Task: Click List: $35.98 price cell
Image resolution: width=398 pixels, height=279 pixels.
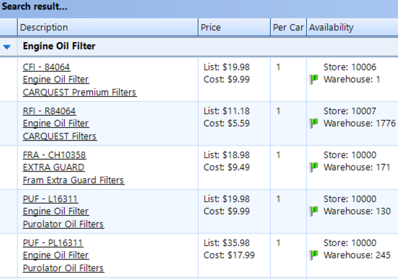Action: [227, 243]
